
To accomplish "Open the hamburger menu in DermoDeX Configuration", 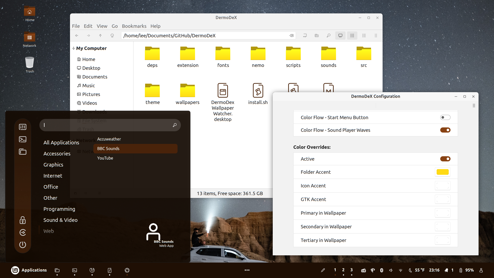I will point(474,106).
